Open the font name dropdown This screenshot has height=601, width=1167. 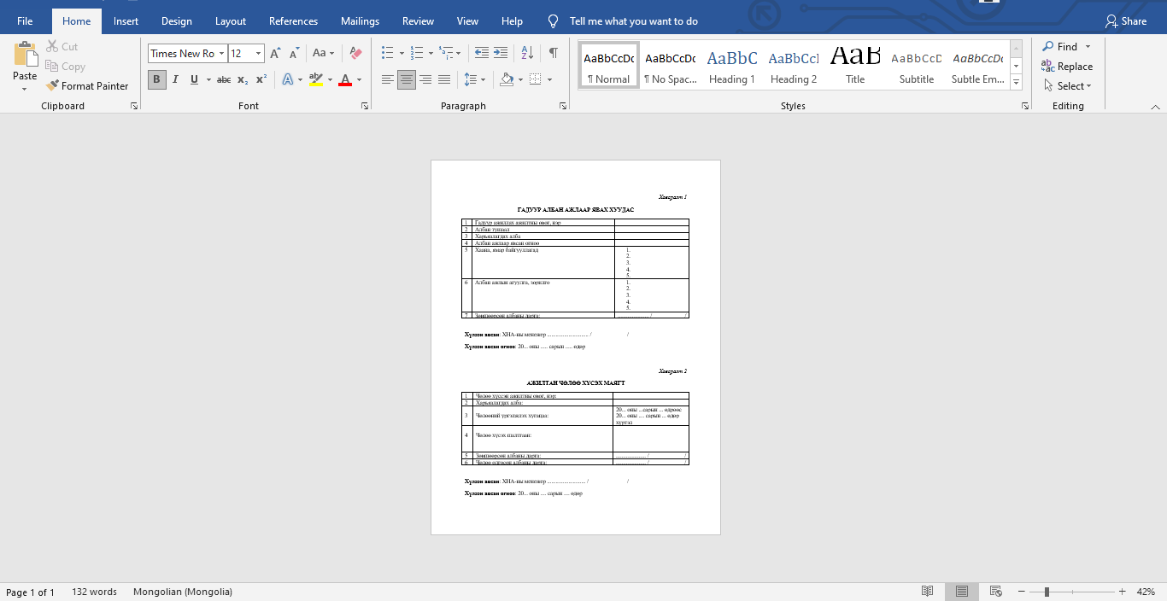point(221,54)
